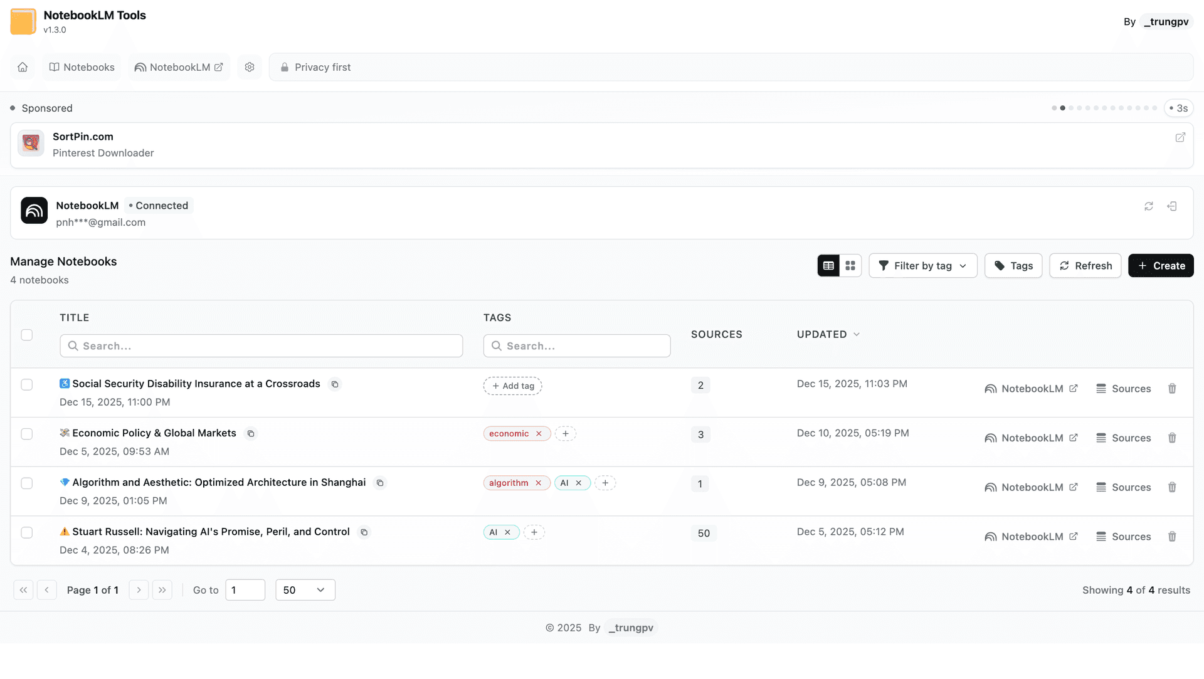Image resolution: width=1204 pixels, height=679 pixels.
Task: Open the NotebookLM tab in the navbar
Action: tap(179, 67)
